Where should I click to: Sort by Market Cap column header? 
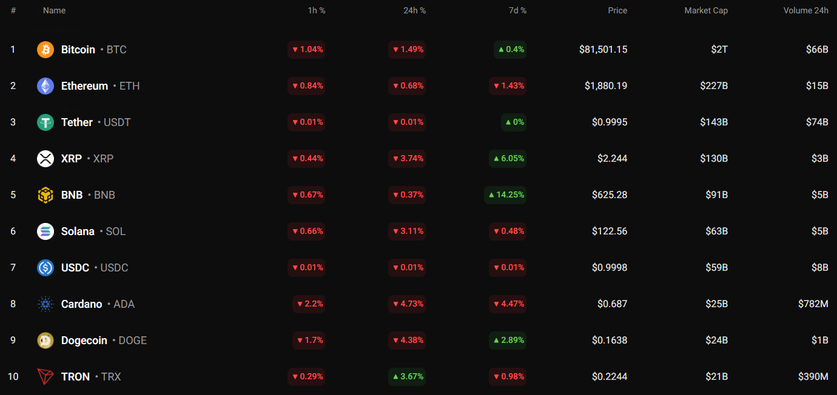point(705,10)
